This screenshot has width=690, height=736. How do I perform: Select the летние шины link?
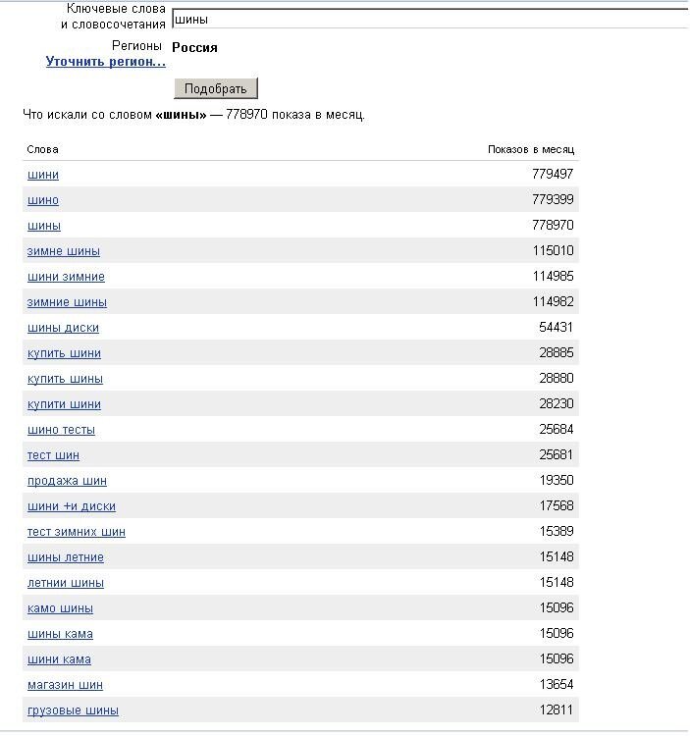coord(66,583)
